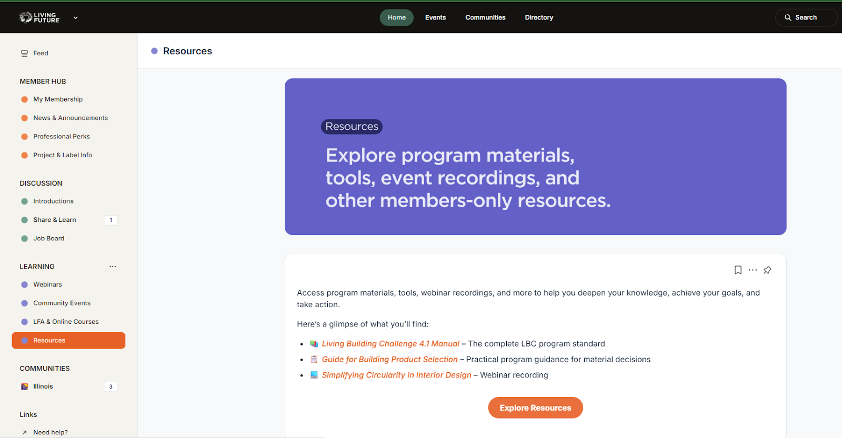The width and height of the screenshot is (842, 438).
Task: Go to the Events tab
Action: tap(435, 17)
